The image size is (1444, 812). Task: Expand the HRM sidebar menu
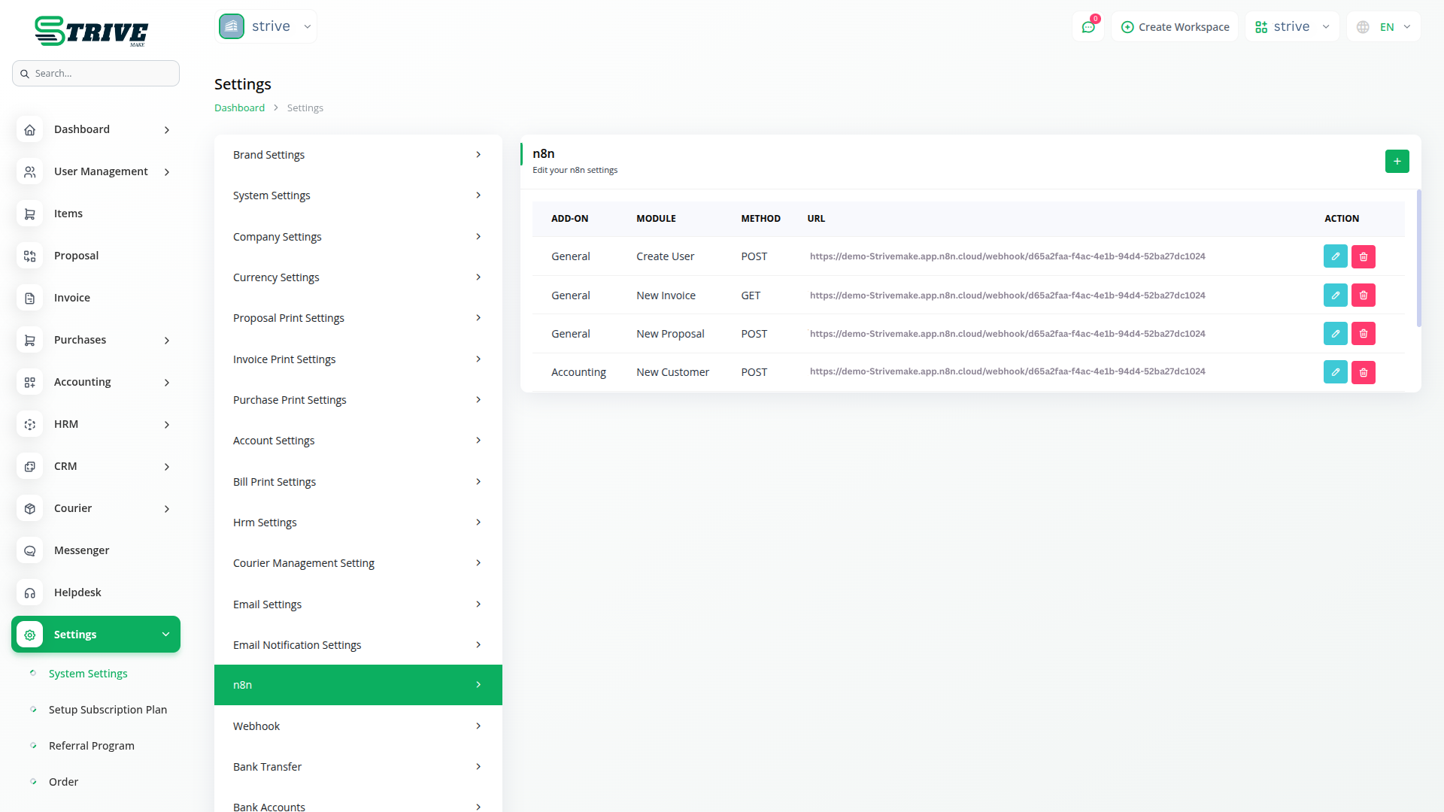pos(96,424)
